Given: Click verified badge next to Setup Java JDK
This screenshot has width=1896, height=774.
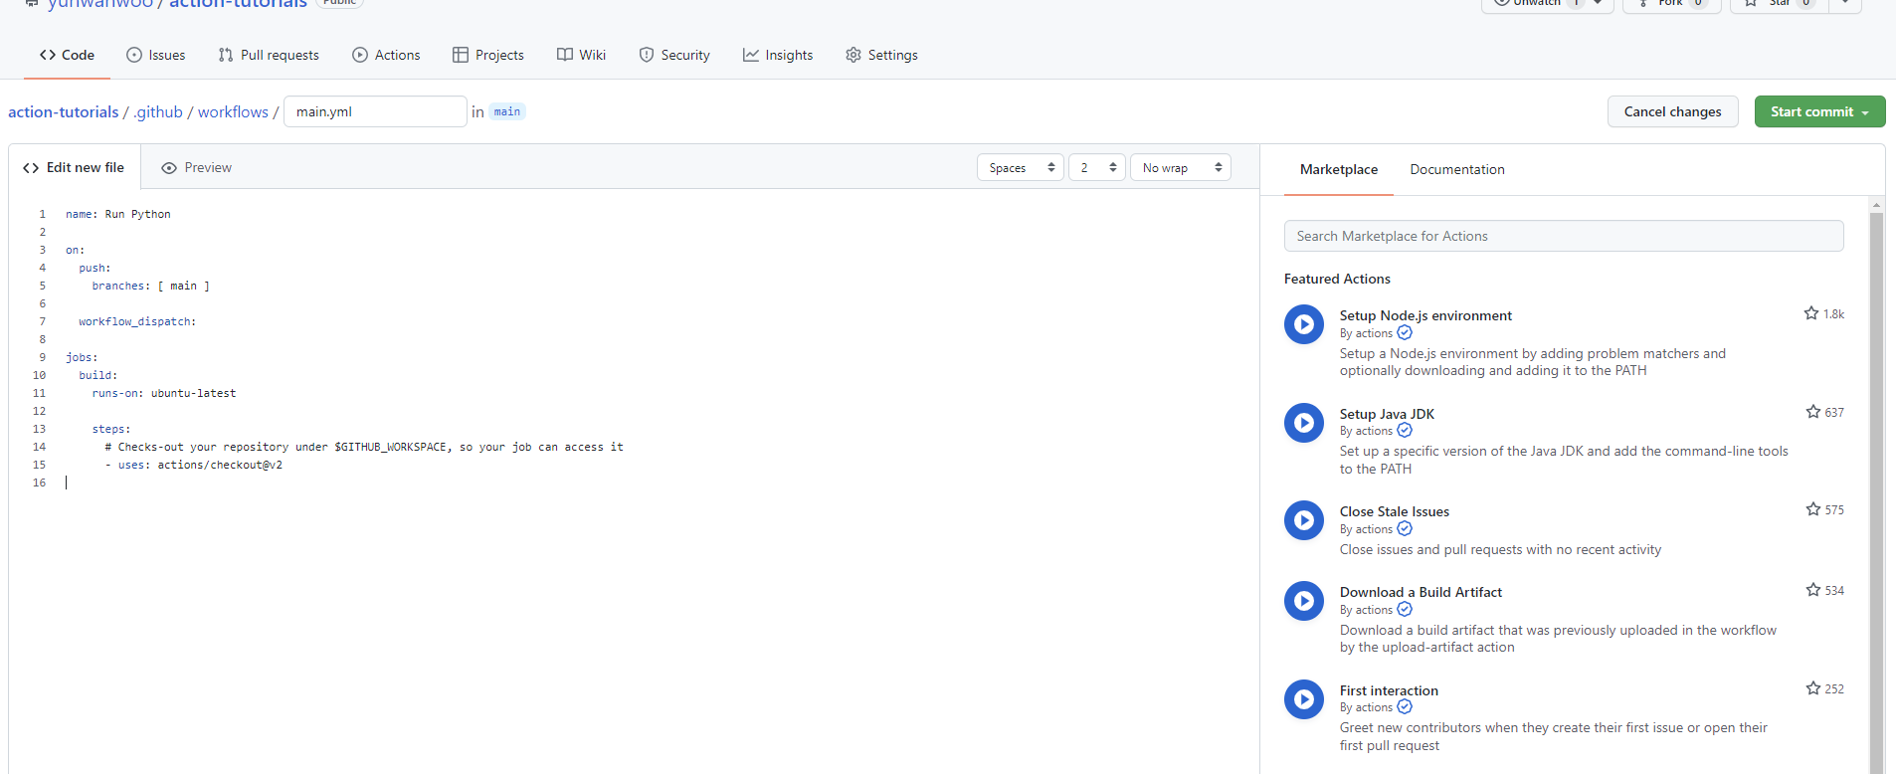Looking at the screenshot, I should point(1405,431).
